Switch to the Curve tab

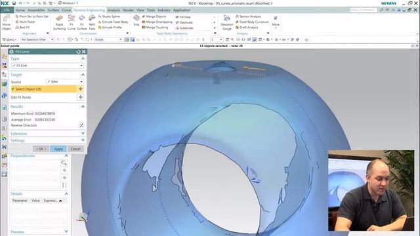[x=66, y=10]
